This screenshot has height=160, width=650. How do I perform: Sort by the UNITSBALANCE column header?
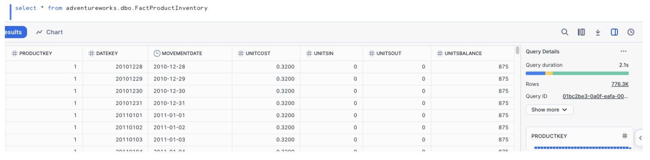click(473, 53)
